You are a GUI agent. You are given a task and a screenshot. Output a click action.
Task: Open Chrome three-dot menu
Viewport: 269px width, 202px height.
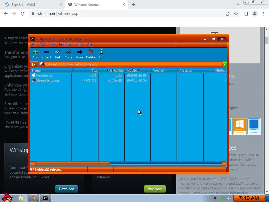(263, 14)
